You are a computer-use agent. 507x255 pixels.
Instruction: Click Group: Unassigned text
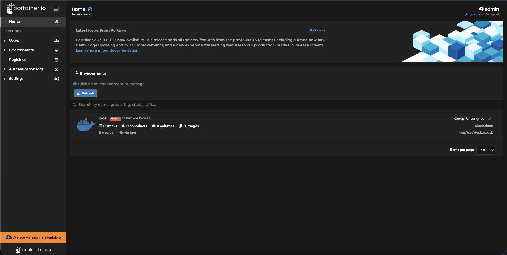(x=469, y=119)
